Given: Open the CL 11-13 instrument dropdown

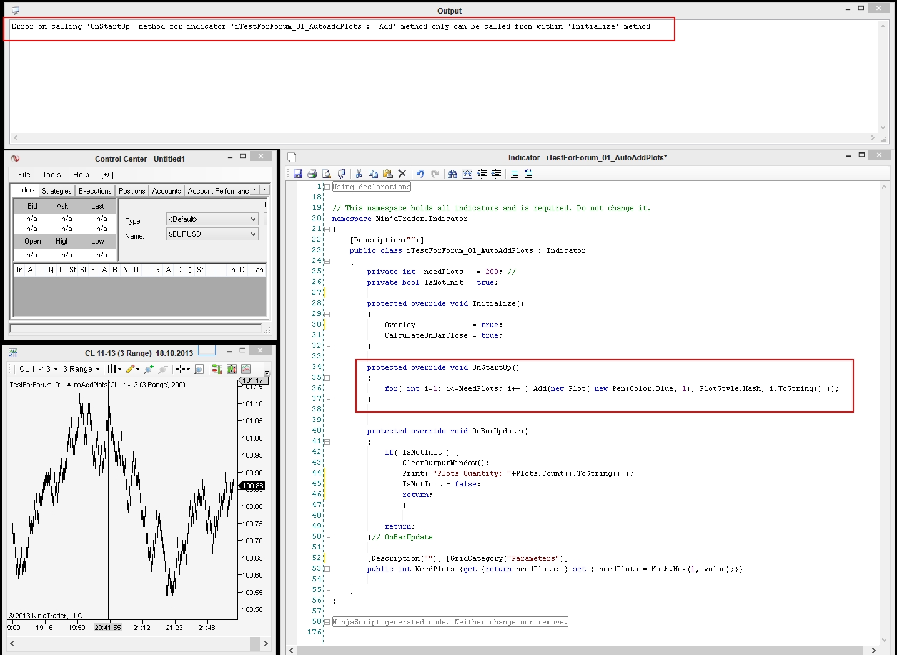Looking at the screenshot, I should pyautogui.click(x=38, y=369).
